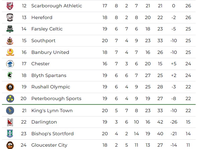Select the Darlington team name

tap(44, 122)
